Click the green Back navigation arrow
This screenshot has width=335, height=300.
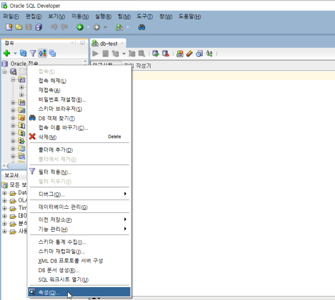point(80,27)
